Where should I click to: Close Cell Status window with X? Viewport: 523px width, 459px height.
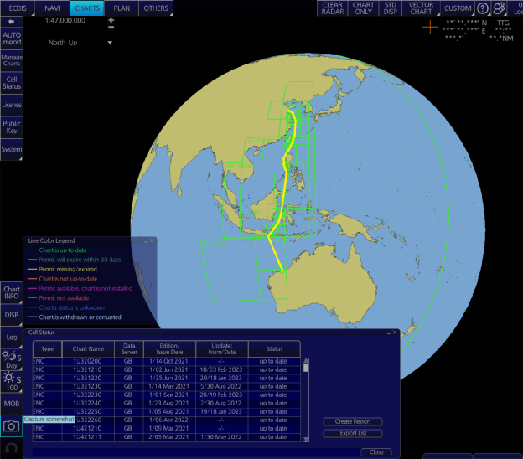[395, 333]
